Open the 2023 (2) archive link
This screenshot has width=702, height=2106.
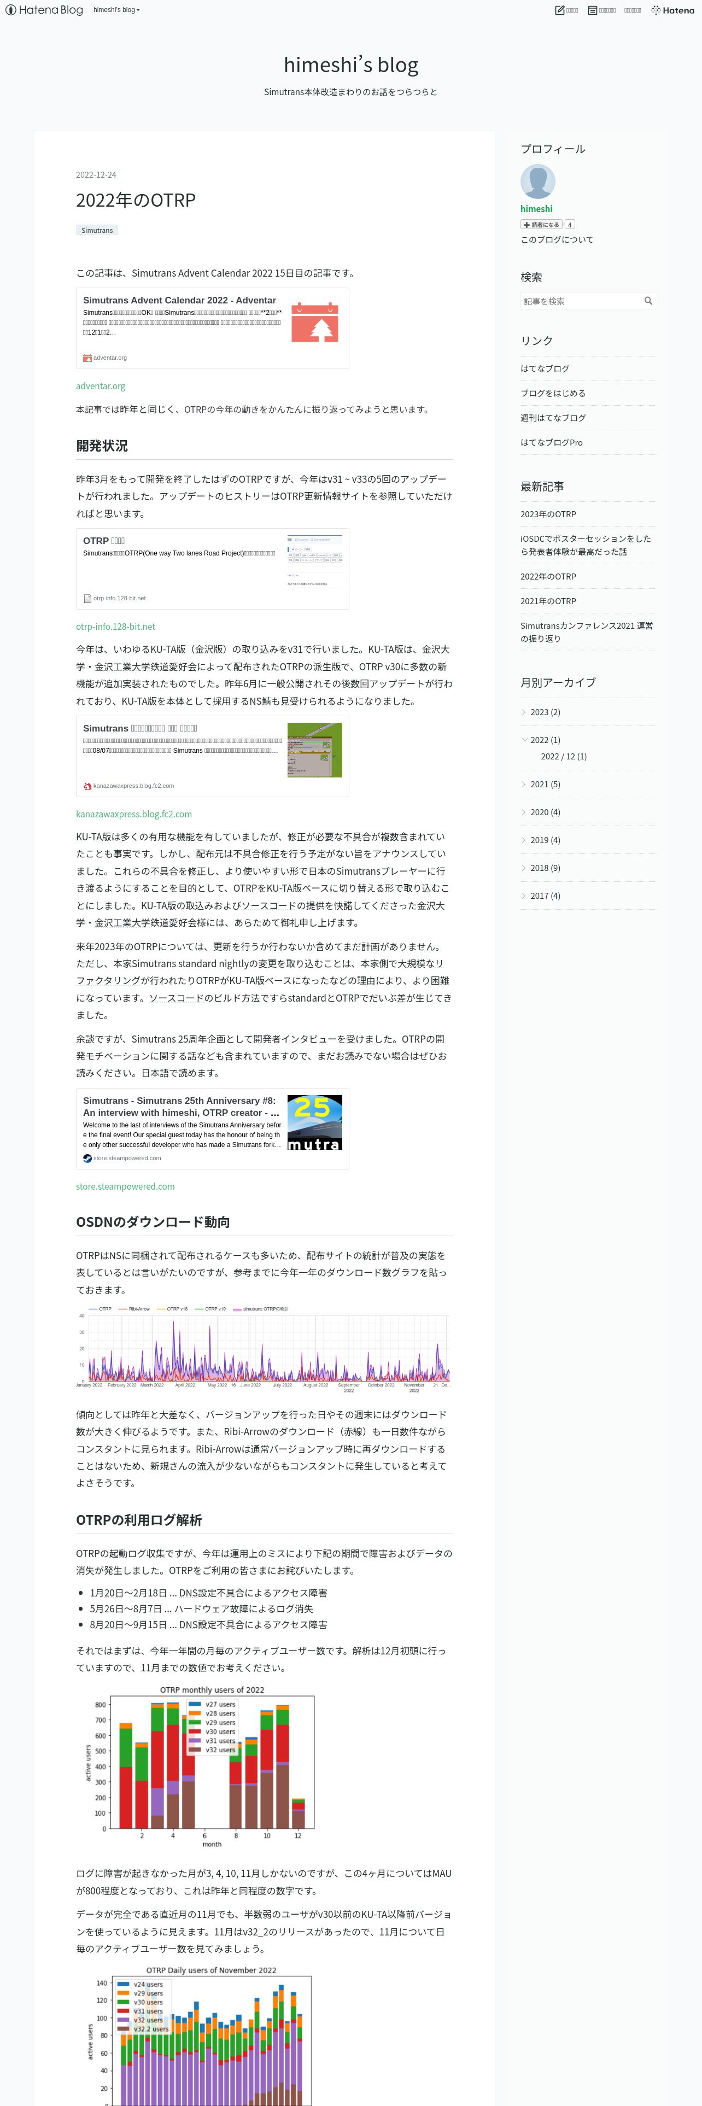(545, 712)
